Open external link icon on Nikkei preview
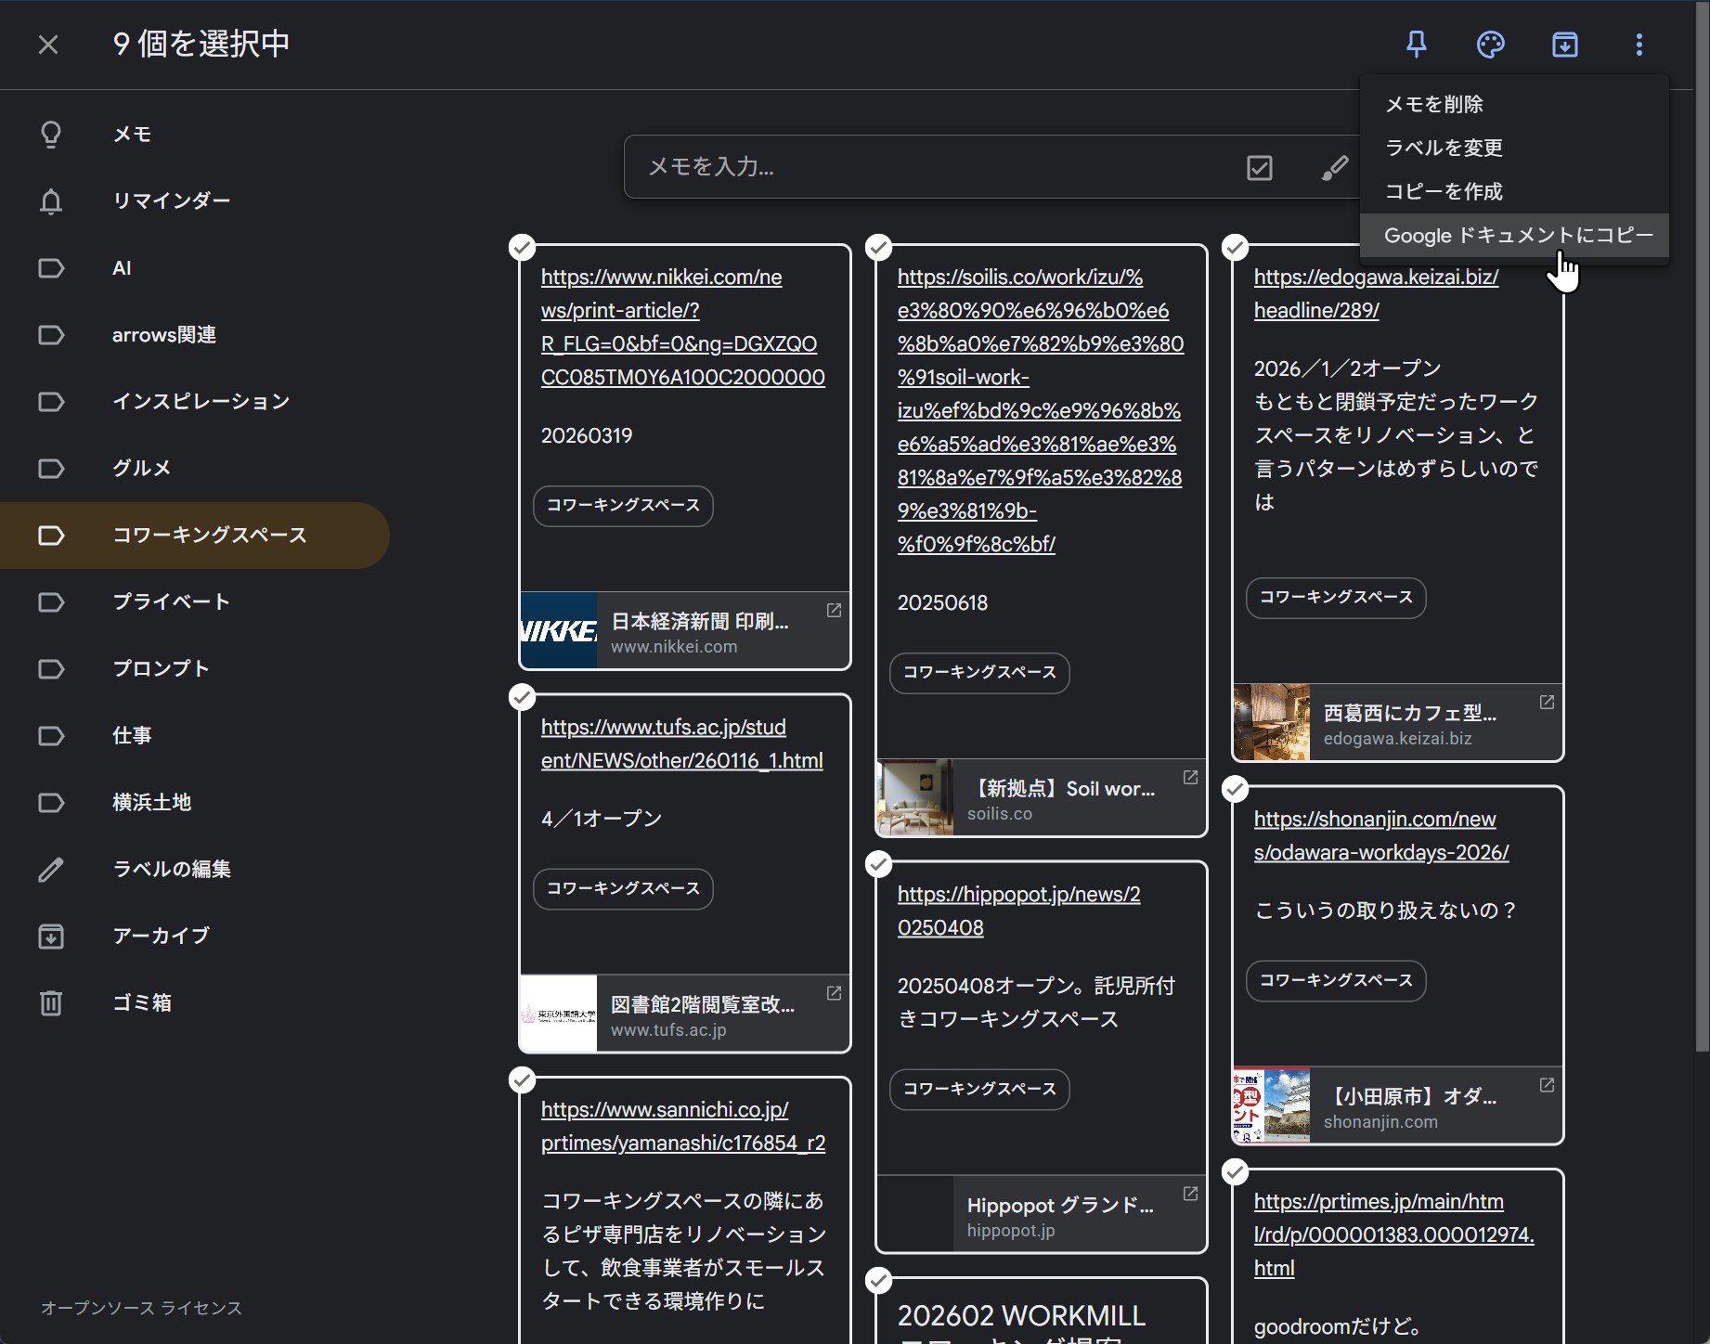Image resolution: width=1710 pixels, height=1344 pixels. [x=834, y=610]
